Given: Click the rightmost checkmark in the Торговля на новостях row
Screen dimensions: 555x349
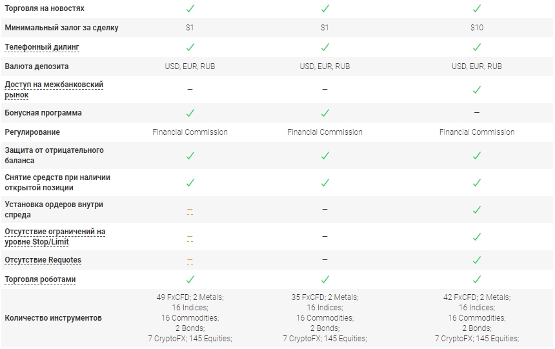Looking at the screenshot, I should [477, 8].
